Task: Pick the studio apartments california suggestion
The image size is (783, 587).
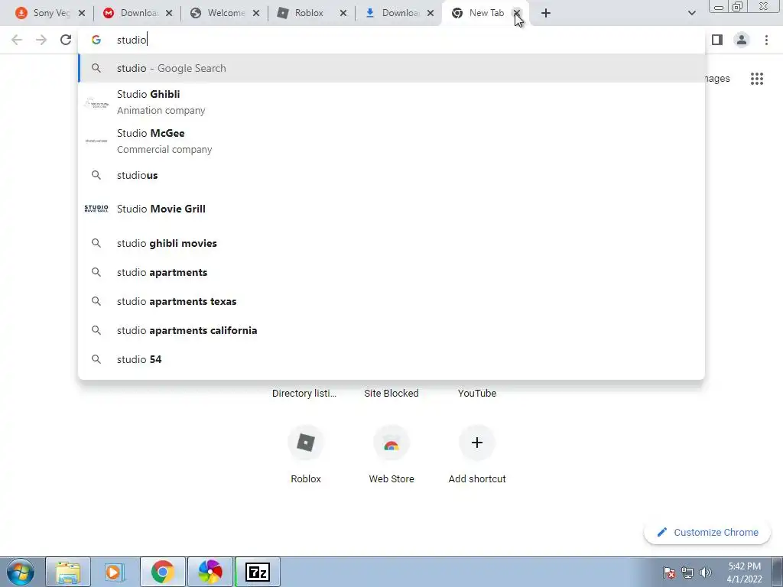Action: 391,330
